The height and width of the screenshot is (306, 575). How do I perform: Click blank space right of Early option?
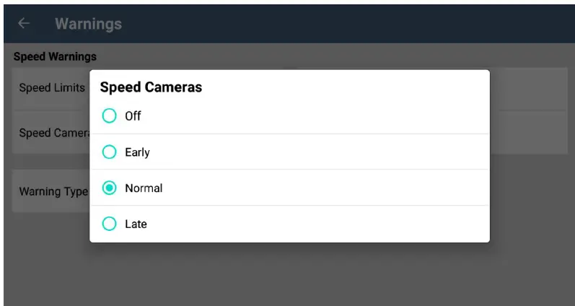pos(325,152)
